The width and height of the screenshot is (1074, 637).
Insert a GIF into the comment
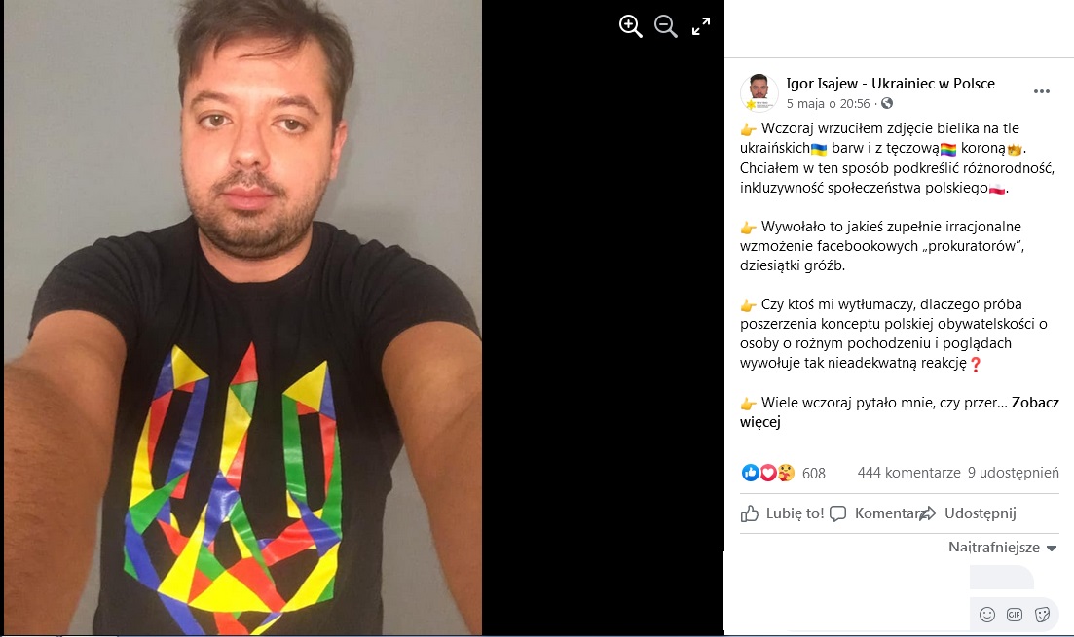(1015, 615)
